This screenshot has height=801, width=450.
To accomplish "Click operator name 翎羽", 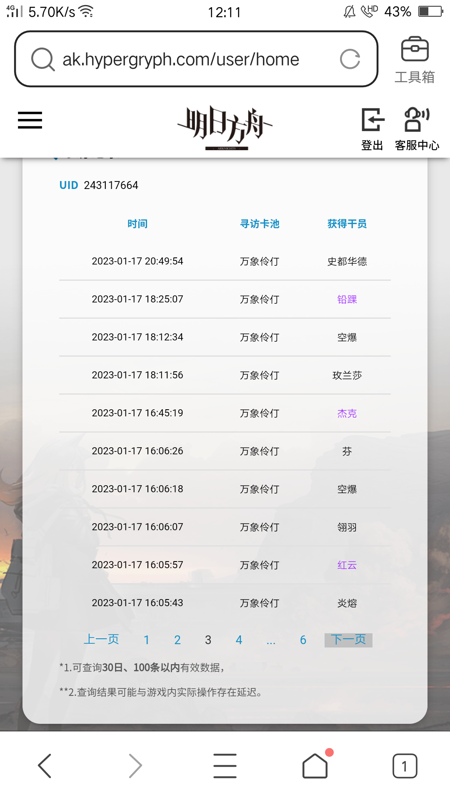I will point(347,527).
